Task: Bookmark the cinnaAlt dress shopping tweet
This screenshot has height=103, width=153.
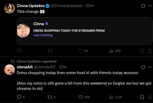Action: (x=142, y=97)
